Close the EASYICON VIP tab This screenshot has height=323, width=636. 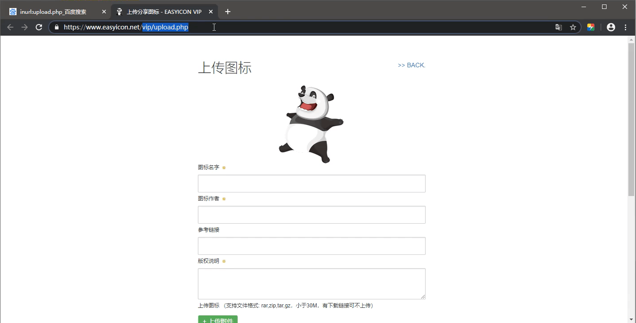tap(211, 12)
